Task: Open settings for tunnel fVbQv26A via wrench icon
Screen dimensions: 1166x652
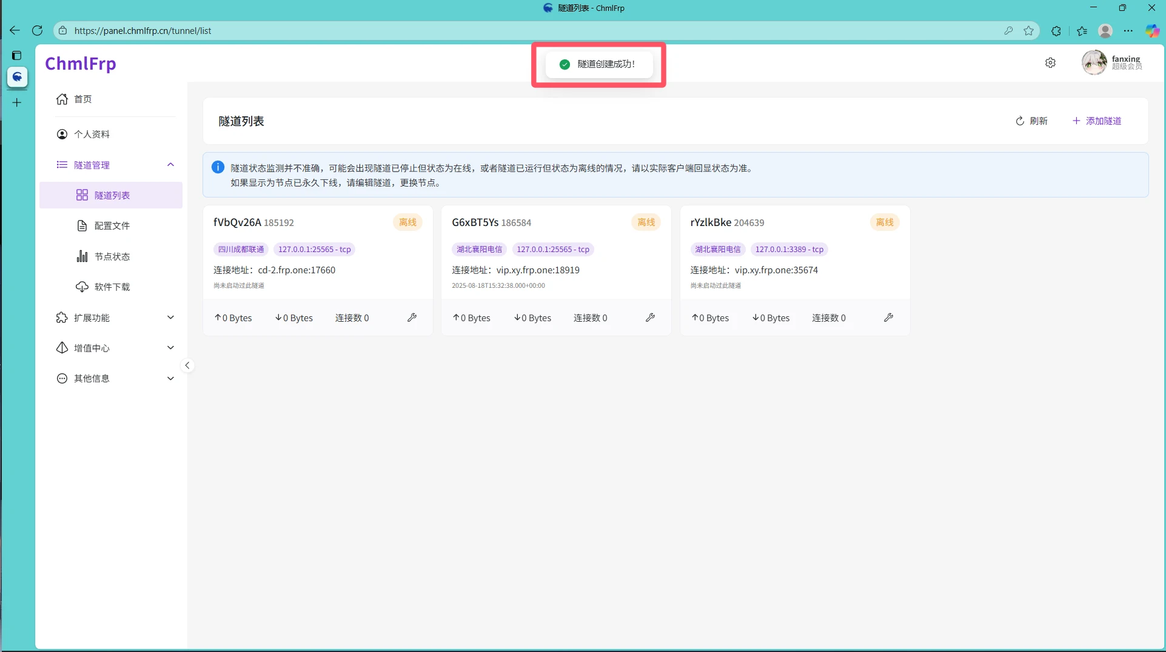Action: coord(412,318)
